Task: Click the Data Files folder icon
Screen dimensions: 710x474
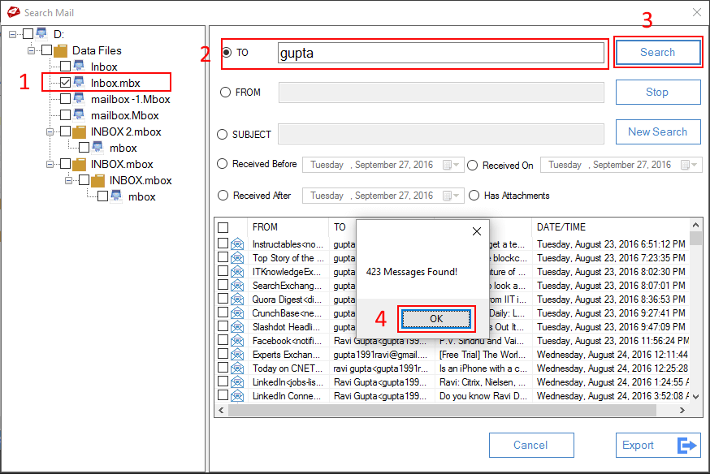Action: [x=61, y=50]
